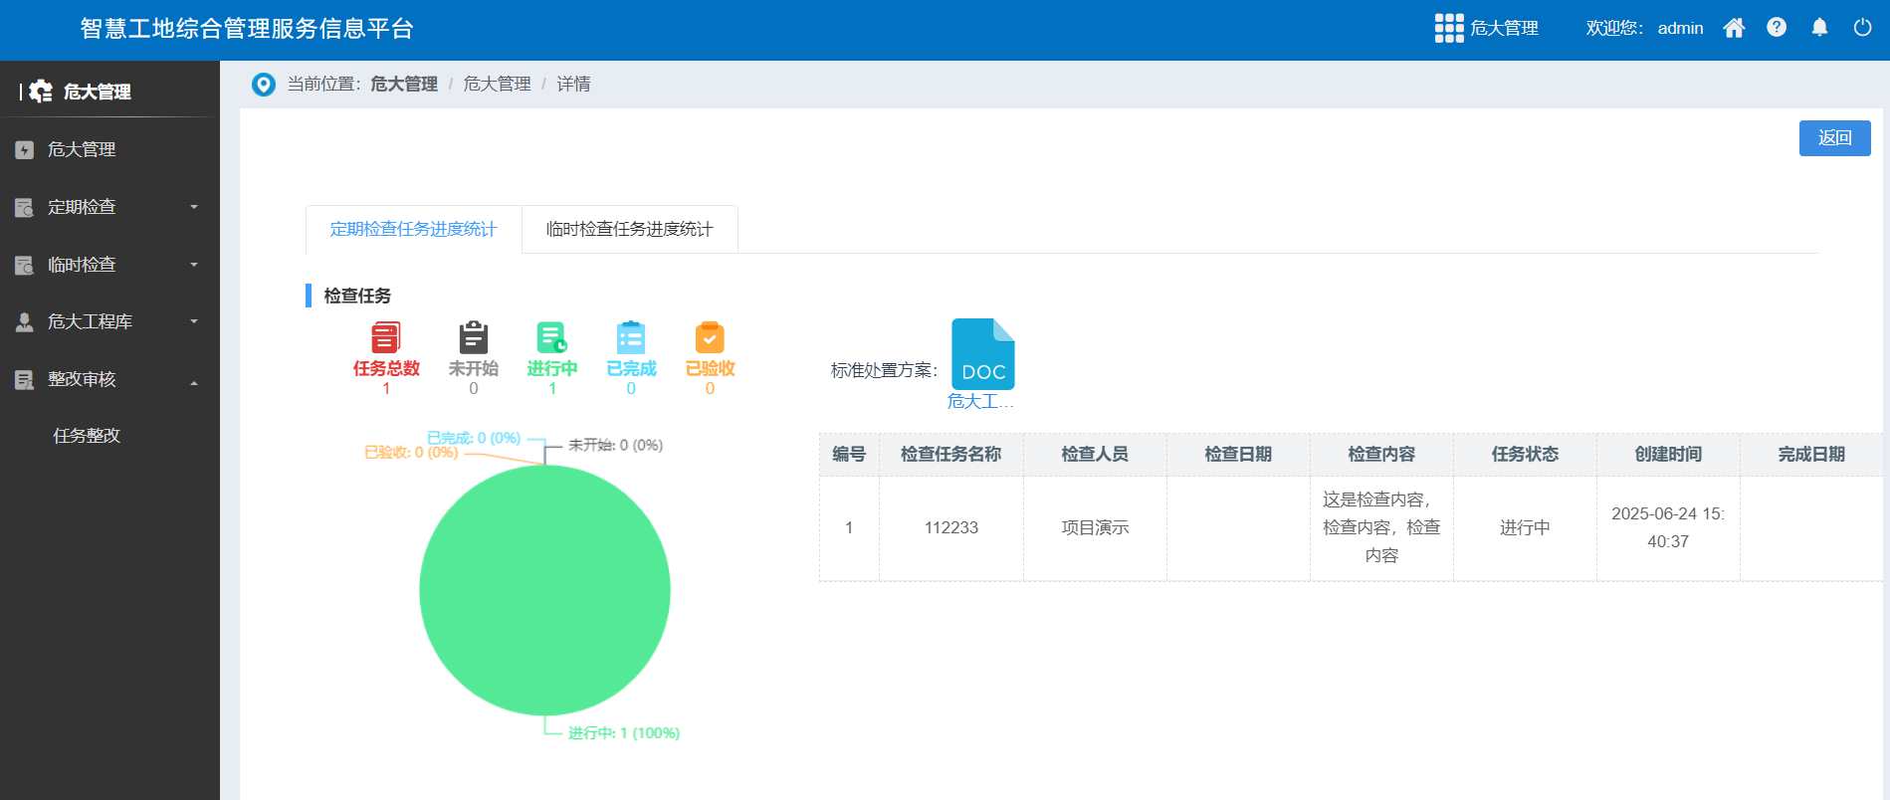Expand the 定期检查 sidebar menu
This screenshot has height=800, width=1890.
pos(108,207)
